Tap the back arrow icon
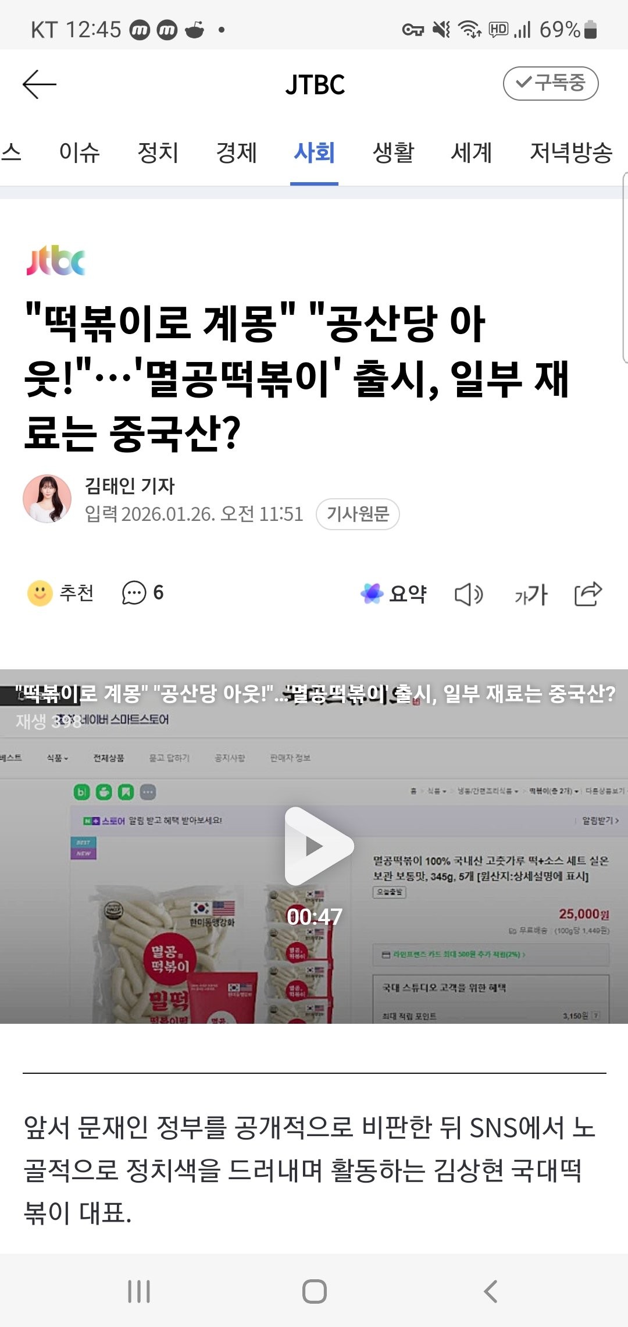 40,84
